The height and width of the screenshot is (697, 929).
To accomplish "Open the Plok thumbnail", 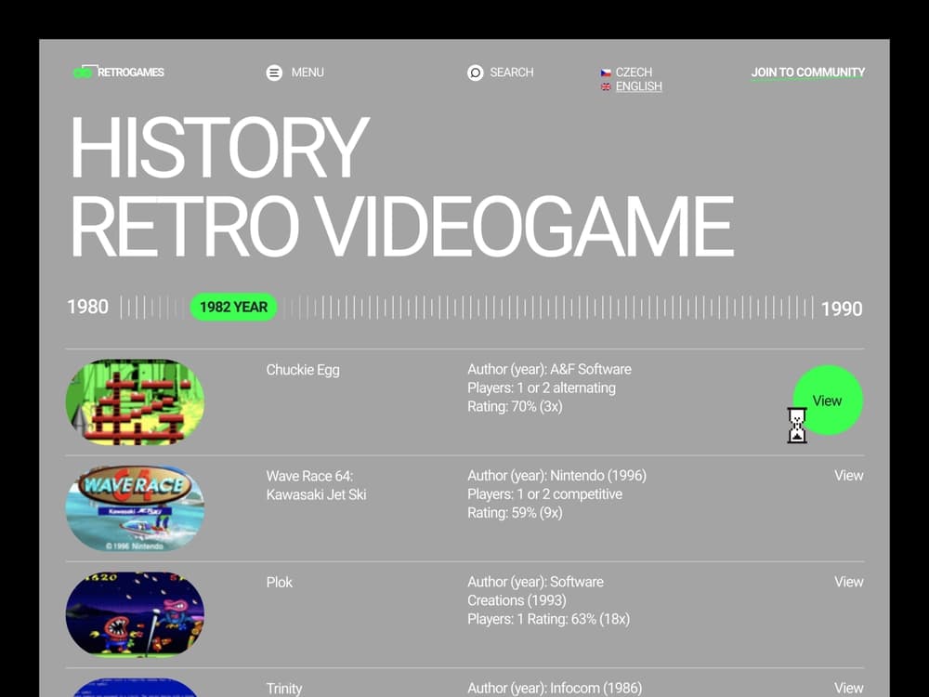I will click(x=135, y=614).
